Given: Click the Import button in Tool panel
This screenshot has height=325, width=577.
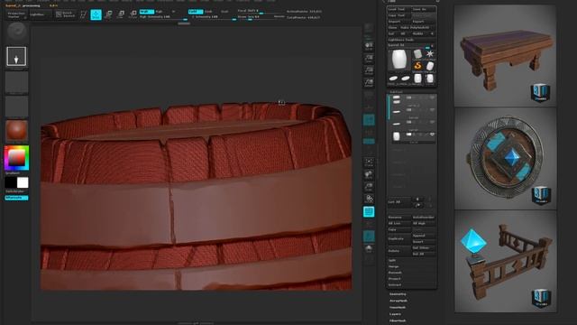Looking at the screenshot, I should click(398, 22).
